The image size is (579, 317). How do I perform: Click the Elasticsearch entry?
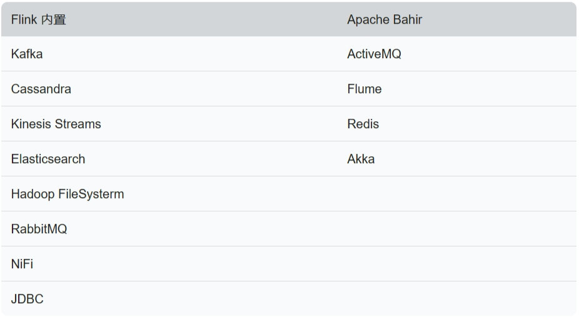click(48, 159)
